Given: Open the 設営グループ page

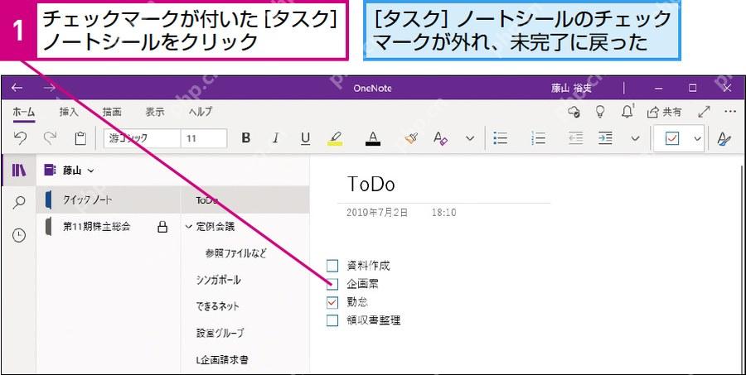Looking at the screenshot, I should tap(220, 333).
